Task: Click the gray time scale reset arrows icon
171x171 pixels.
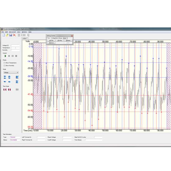Action: coord(17,90)
